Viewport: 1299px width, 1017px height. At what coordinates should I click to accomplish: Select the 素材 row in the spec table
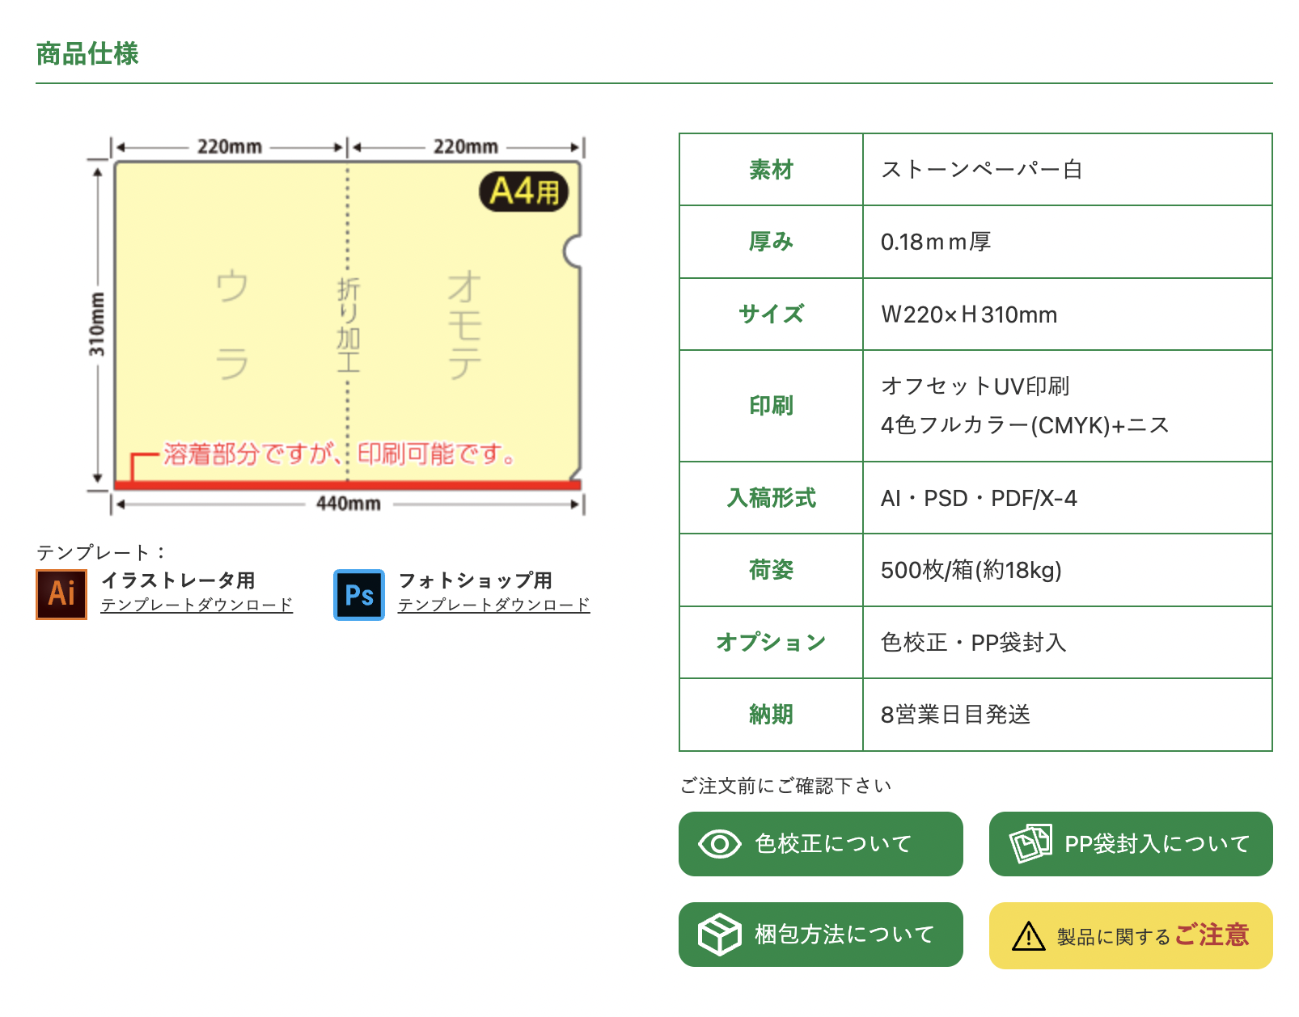[x=770, y=170]
